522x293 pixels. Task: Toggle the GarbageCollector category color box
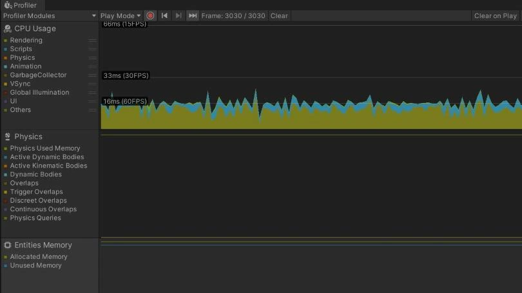[5, 75]
